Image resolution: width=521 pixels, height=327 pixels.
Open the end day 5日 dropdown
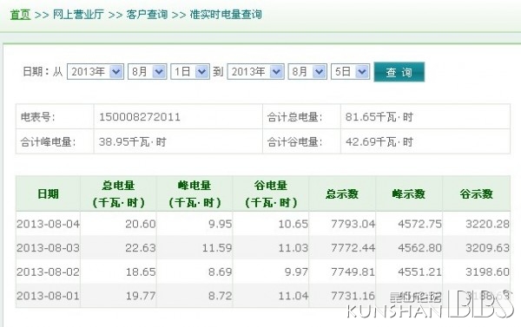(x=350, y=71)
